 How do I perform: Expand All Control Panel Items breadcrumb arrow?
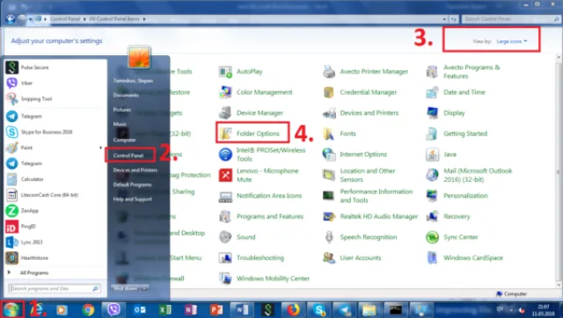144,19
